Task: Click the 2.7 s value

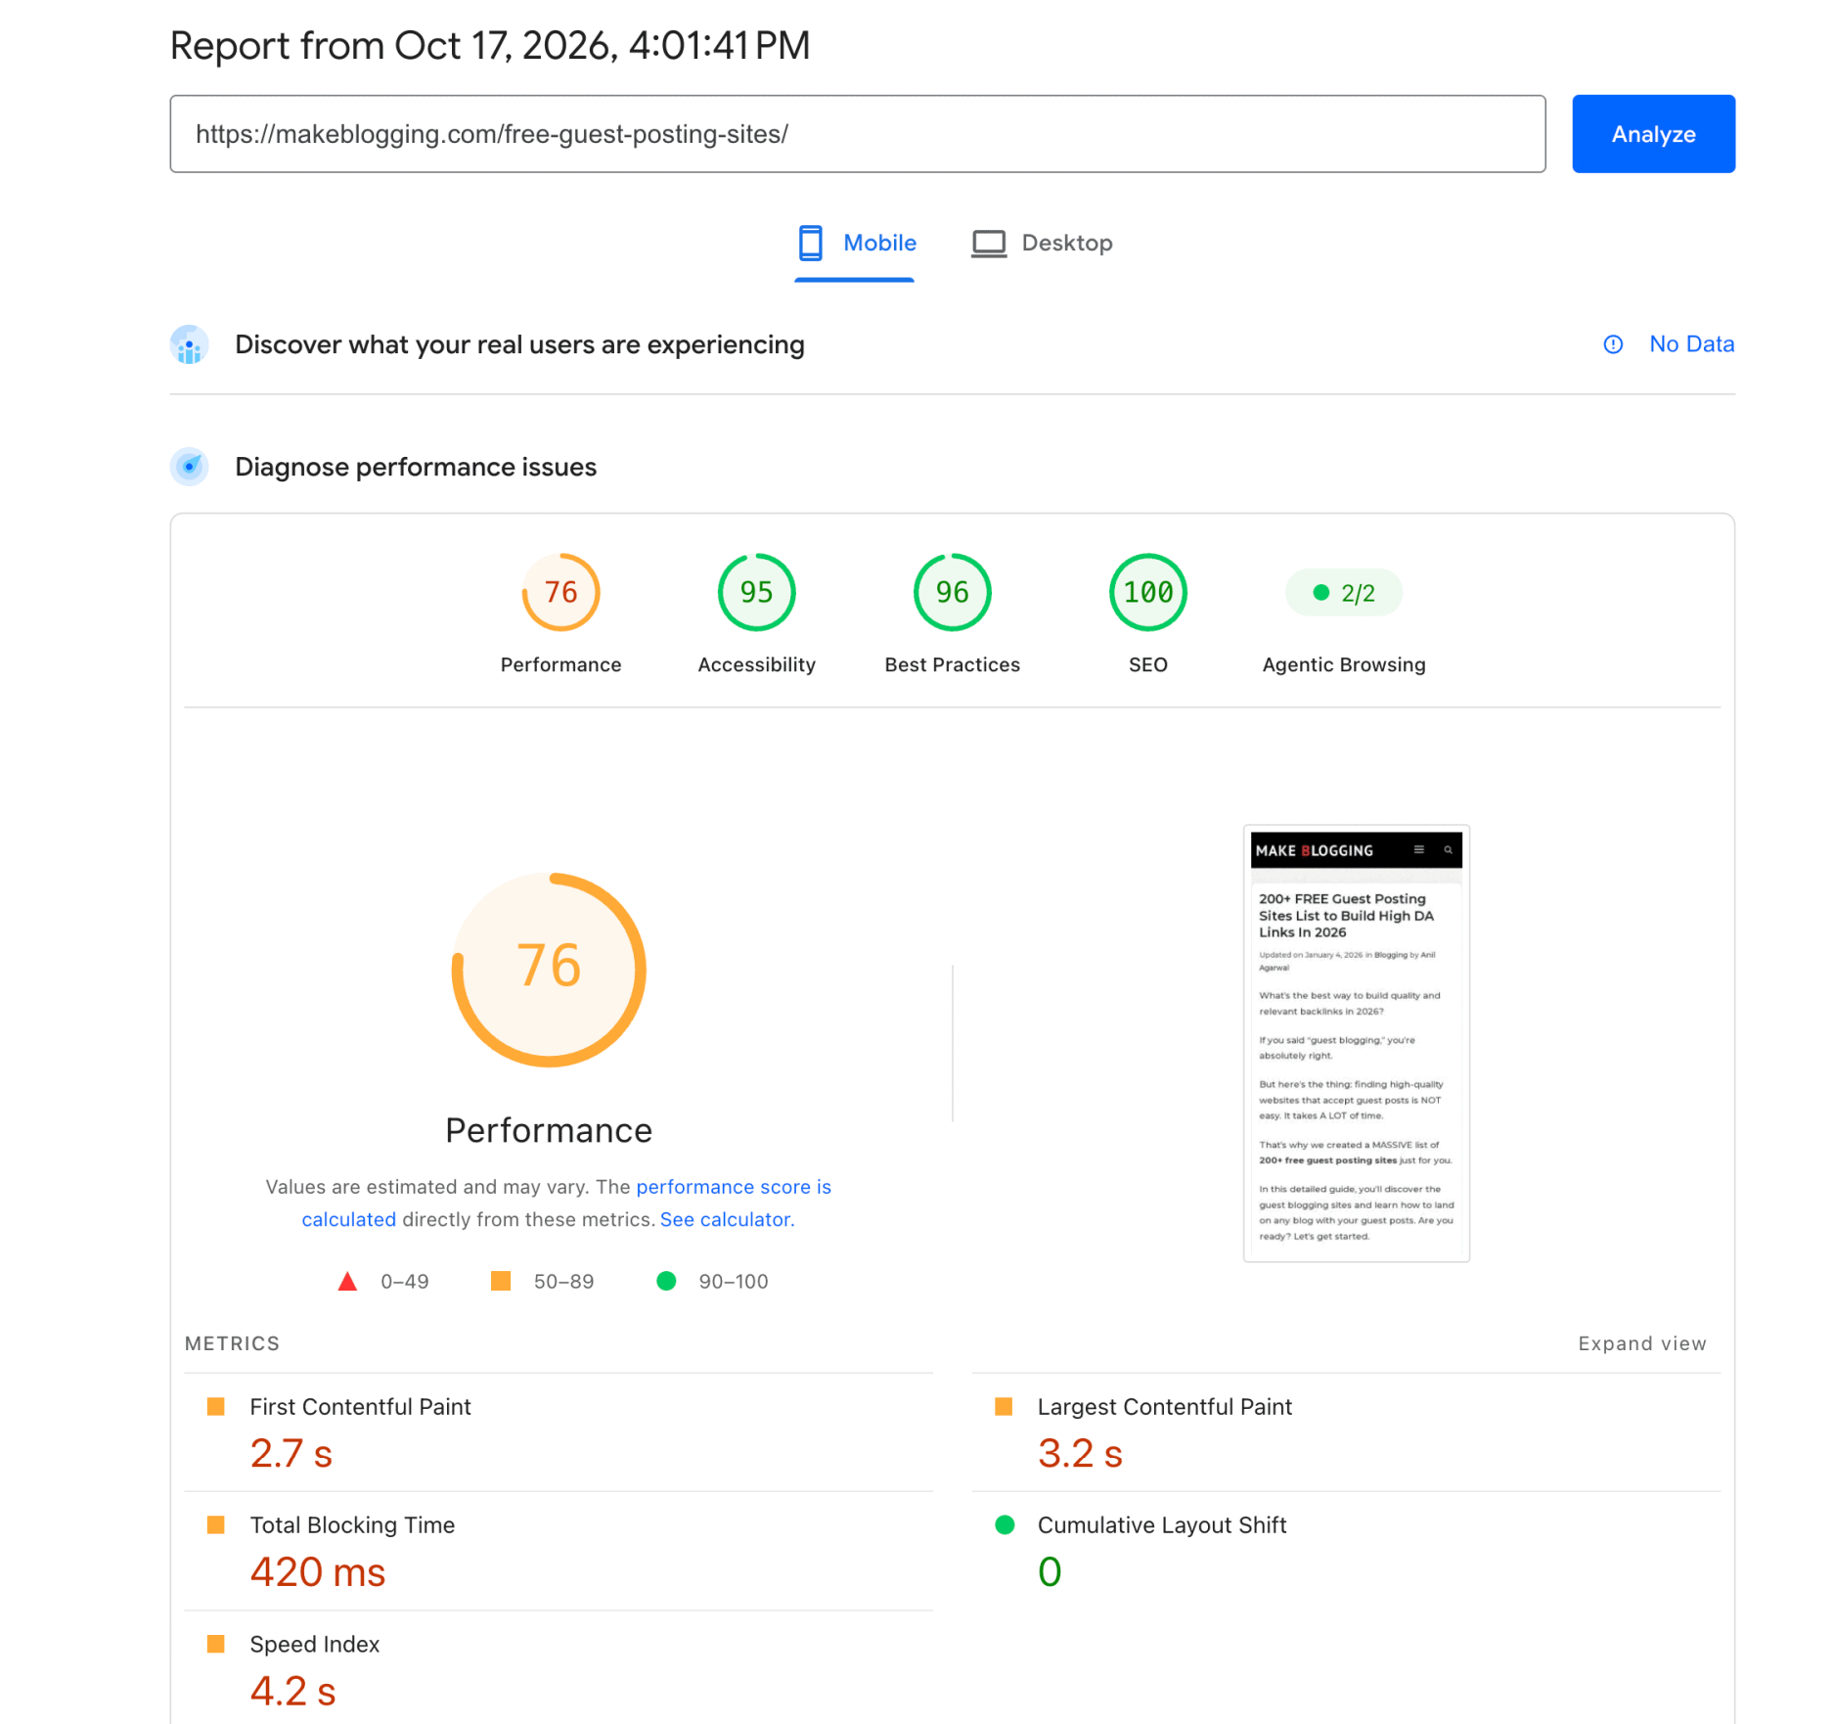Action: pos(291,1453)
